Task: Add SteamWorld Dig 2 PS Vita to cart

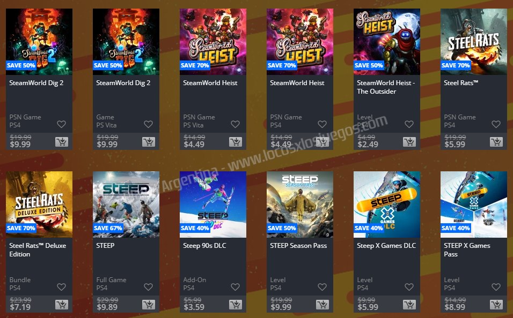Action: (x=149, y=142)
